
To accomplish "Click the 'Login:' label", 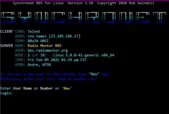I will pyautogui.click(x=7, y=93).
